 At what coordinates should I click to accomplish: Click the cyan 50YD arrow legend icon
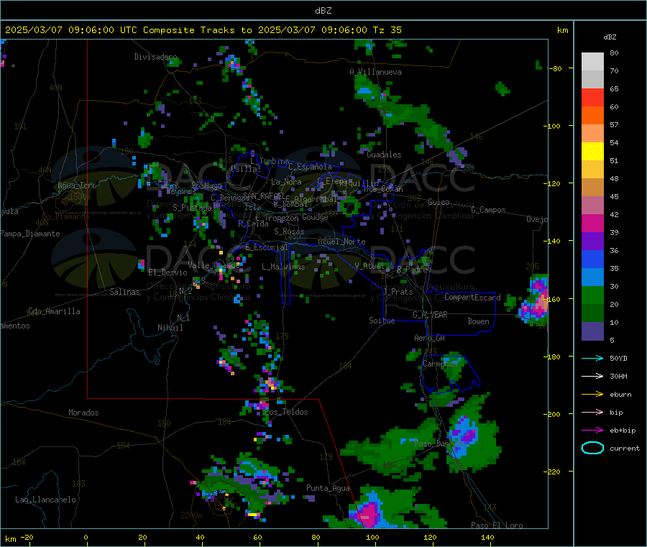point(592,358)
